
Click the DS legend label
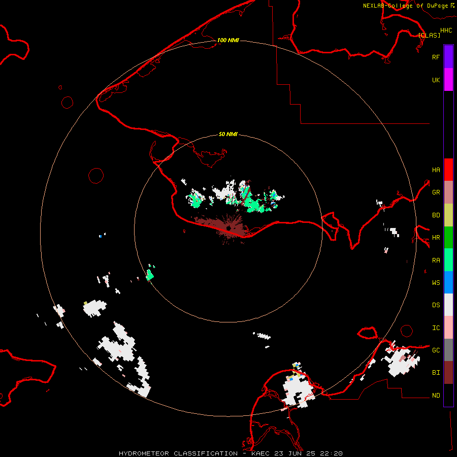point(436,305)
